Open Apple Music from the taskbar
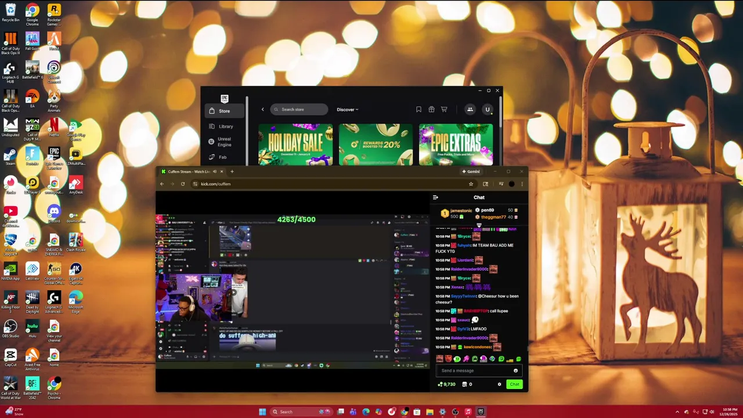Screen dimensions: 743x418 468,412
